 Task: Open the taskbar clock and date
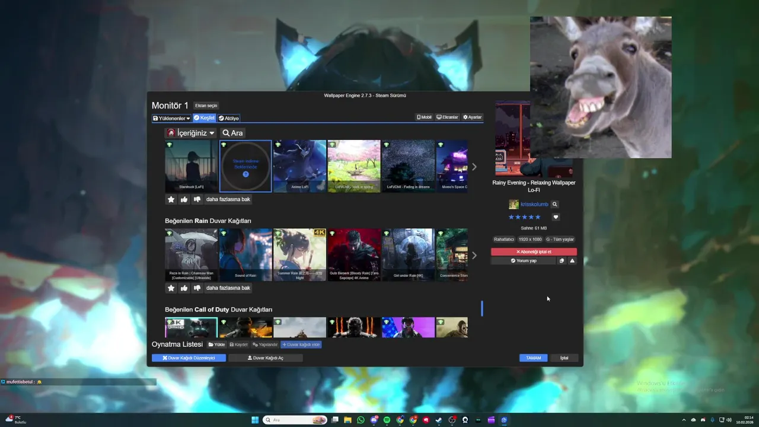pos(745,420)
